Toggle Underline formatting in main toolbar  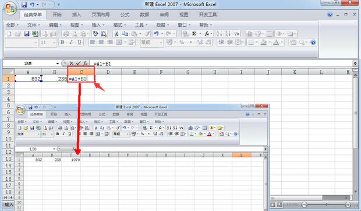pyautogui.click(x=79, y=43)
